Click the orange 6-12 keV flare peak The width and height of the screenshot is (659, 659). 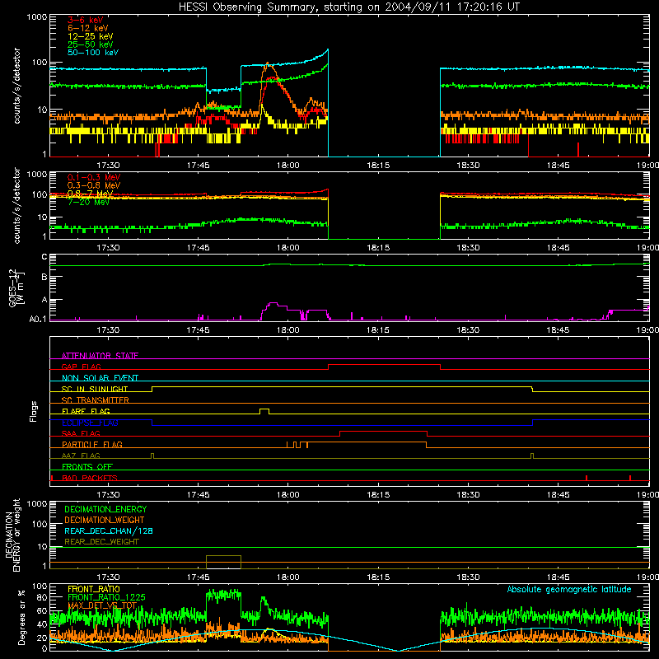[267, 64]
